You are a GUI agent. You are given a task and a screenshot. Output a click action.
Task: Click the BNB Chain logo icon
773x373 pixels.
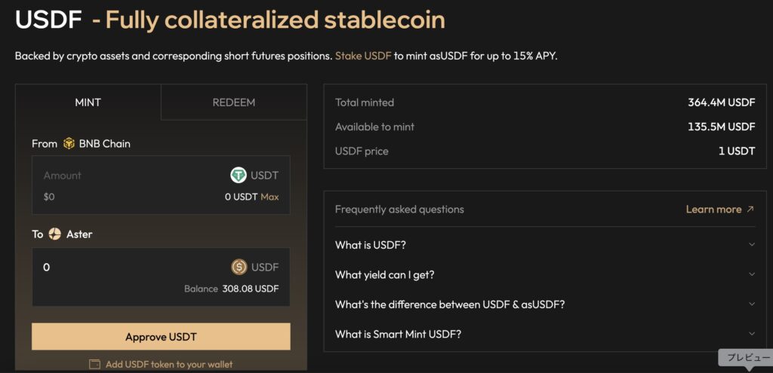click(69, 143)
